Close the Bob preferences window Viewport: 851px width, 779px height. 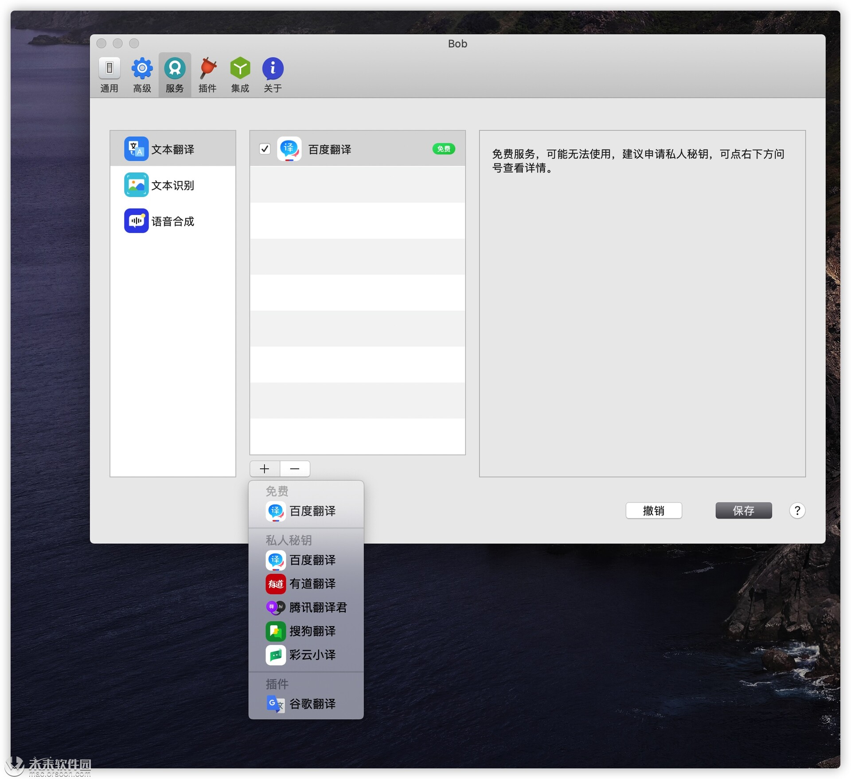pyautogui.click(x=101, y=43)
